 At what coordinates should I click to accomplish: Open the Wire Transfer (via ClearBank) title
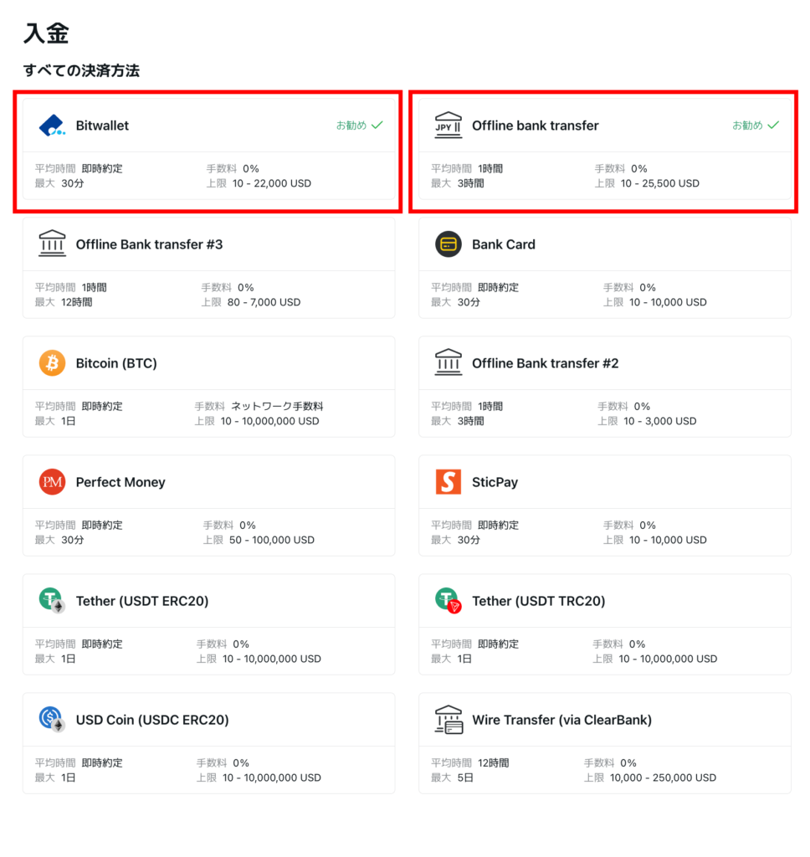[x=561, y=720]
